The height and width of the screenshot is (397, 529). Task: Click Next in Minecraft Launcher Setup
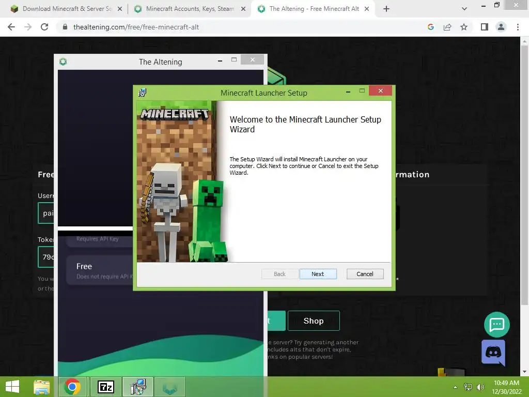(318, 274)
